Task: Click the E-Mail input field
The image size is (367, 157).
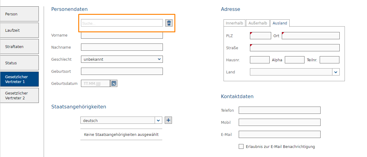Action: tap(279, 134)
